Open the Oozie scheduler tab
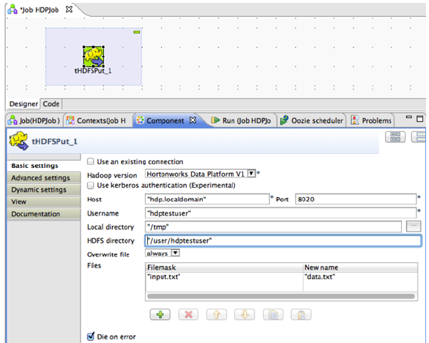The image size is (429, 343). tap(312, 120)
